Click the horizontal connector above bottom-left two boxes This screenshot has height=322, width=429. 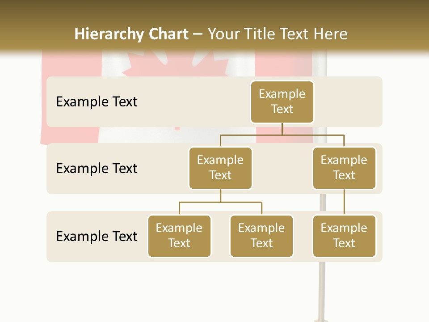click(220, 202)
